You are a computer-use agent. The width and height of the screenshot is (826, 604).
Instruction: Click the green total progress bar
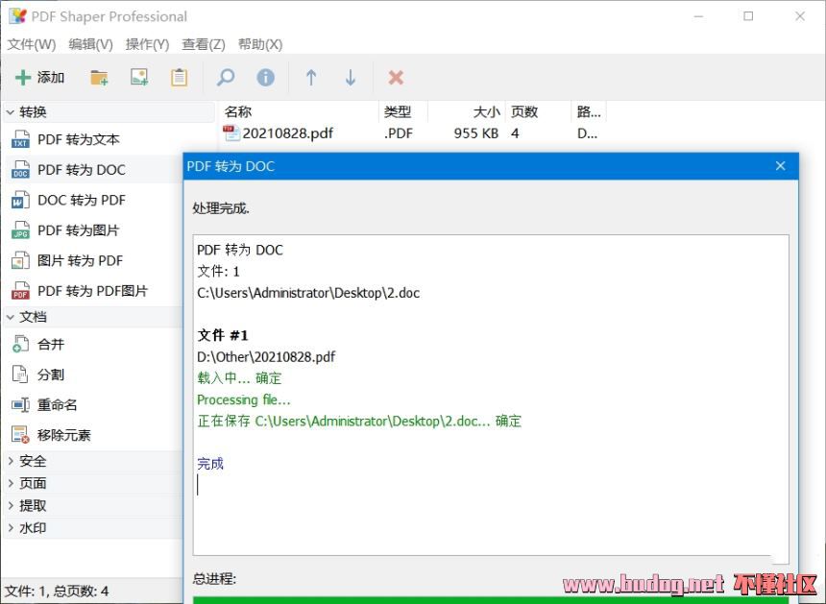pos(491,600)
